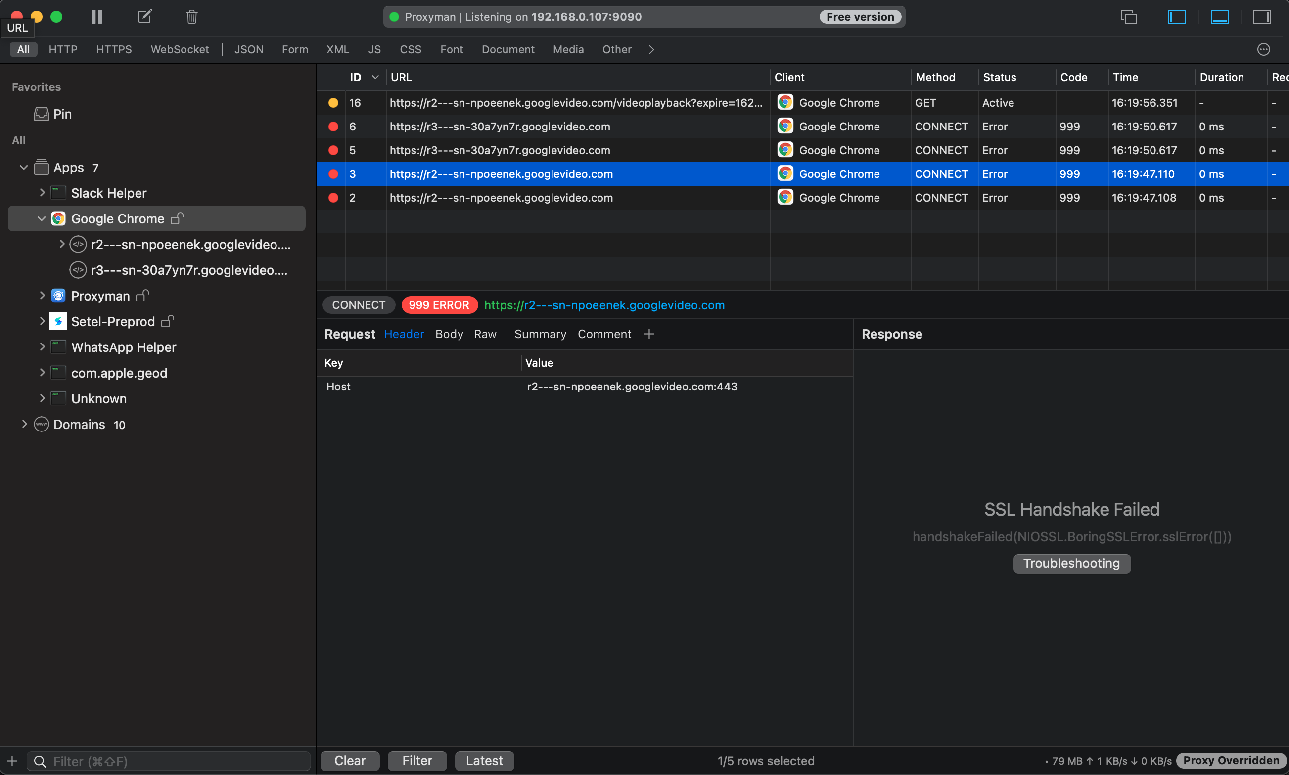Open the multiple windows icon
Screen dimensions: 1289x775
click(x=1129, y=16)
